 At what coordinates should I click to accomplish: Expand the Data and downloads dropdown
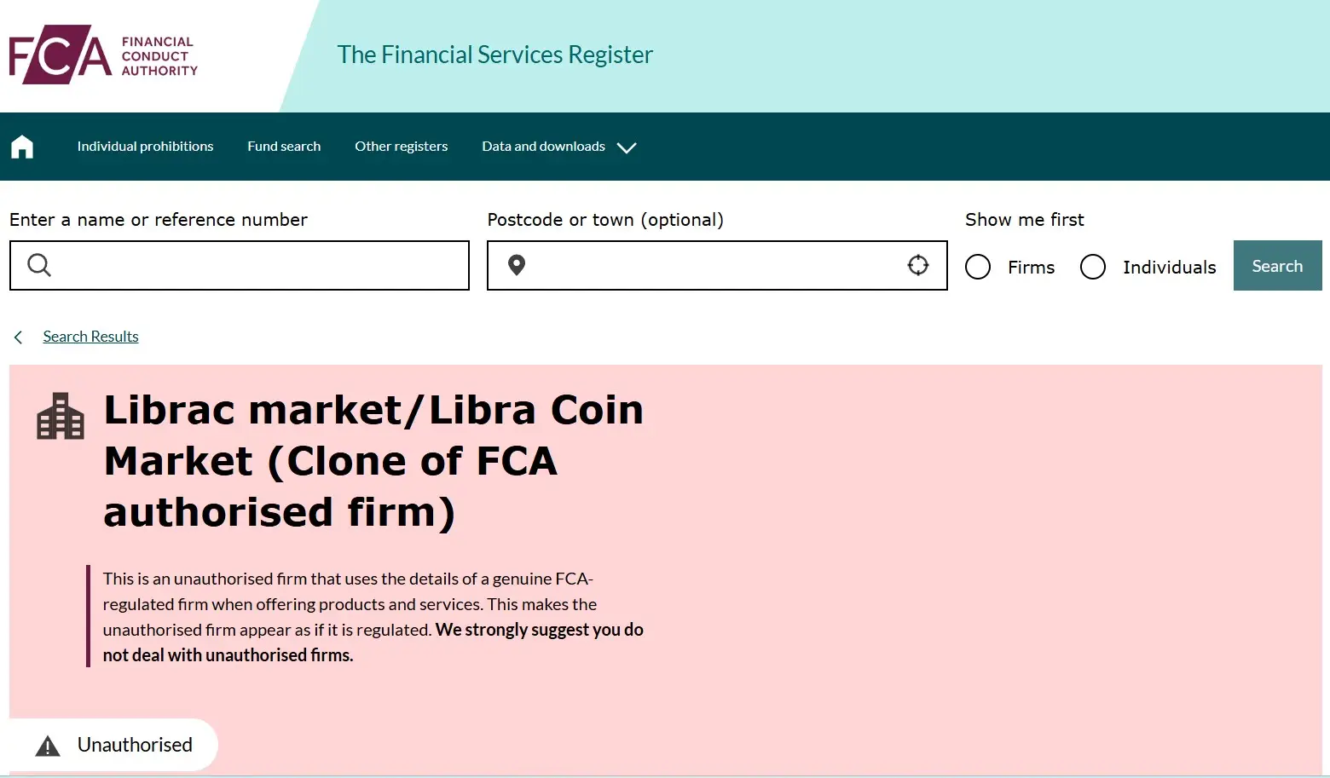(558, 146)
